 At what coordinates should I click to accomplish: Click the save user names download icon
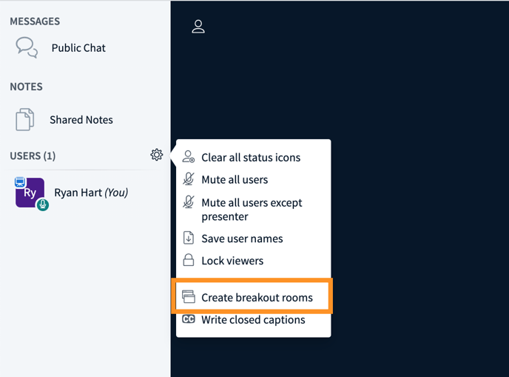tap(189, 238)
